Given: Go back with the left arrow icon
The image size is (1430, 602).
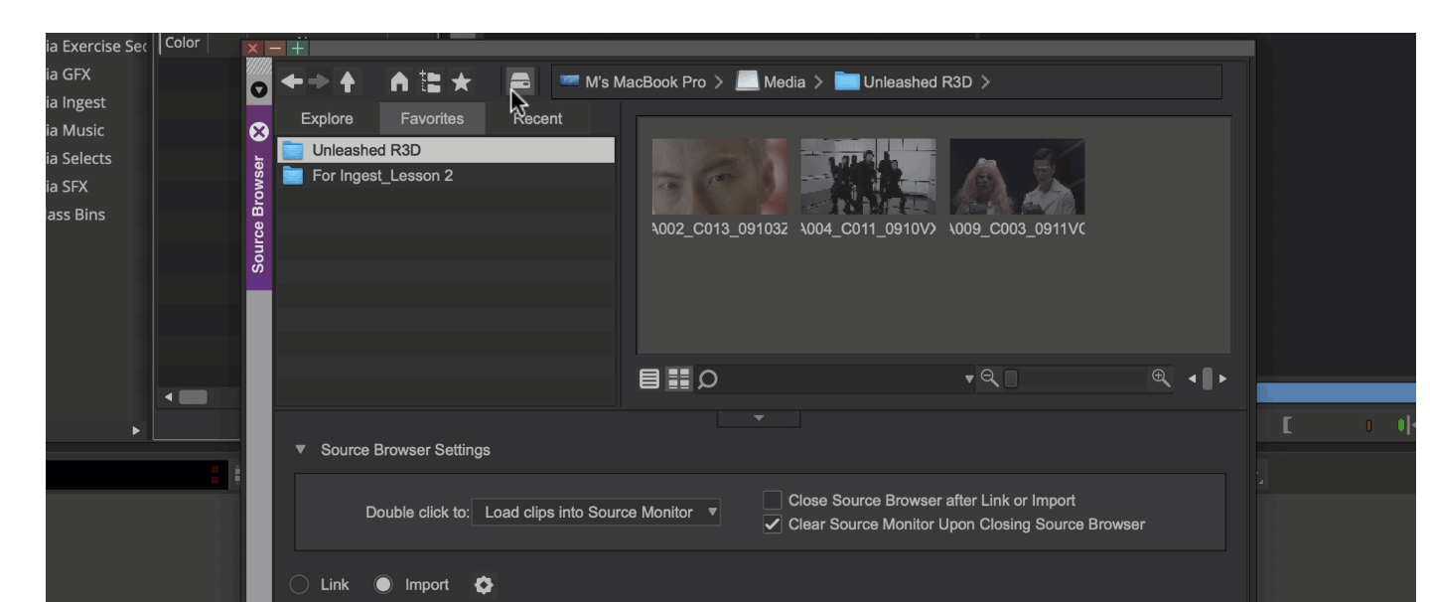Looking at the screenshot, I should [290, 82].
